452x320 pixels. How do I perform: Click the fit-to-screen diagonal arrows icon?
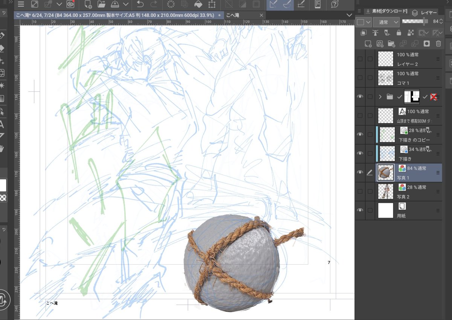point(35,5)
